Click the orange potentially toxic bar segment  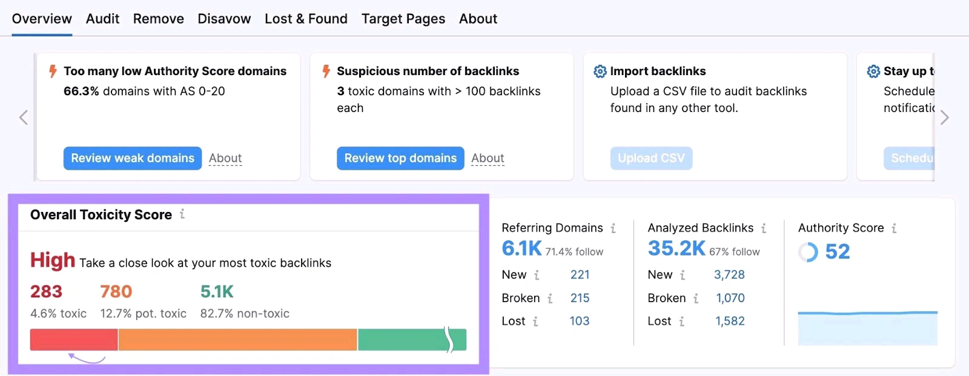[237, 340]
